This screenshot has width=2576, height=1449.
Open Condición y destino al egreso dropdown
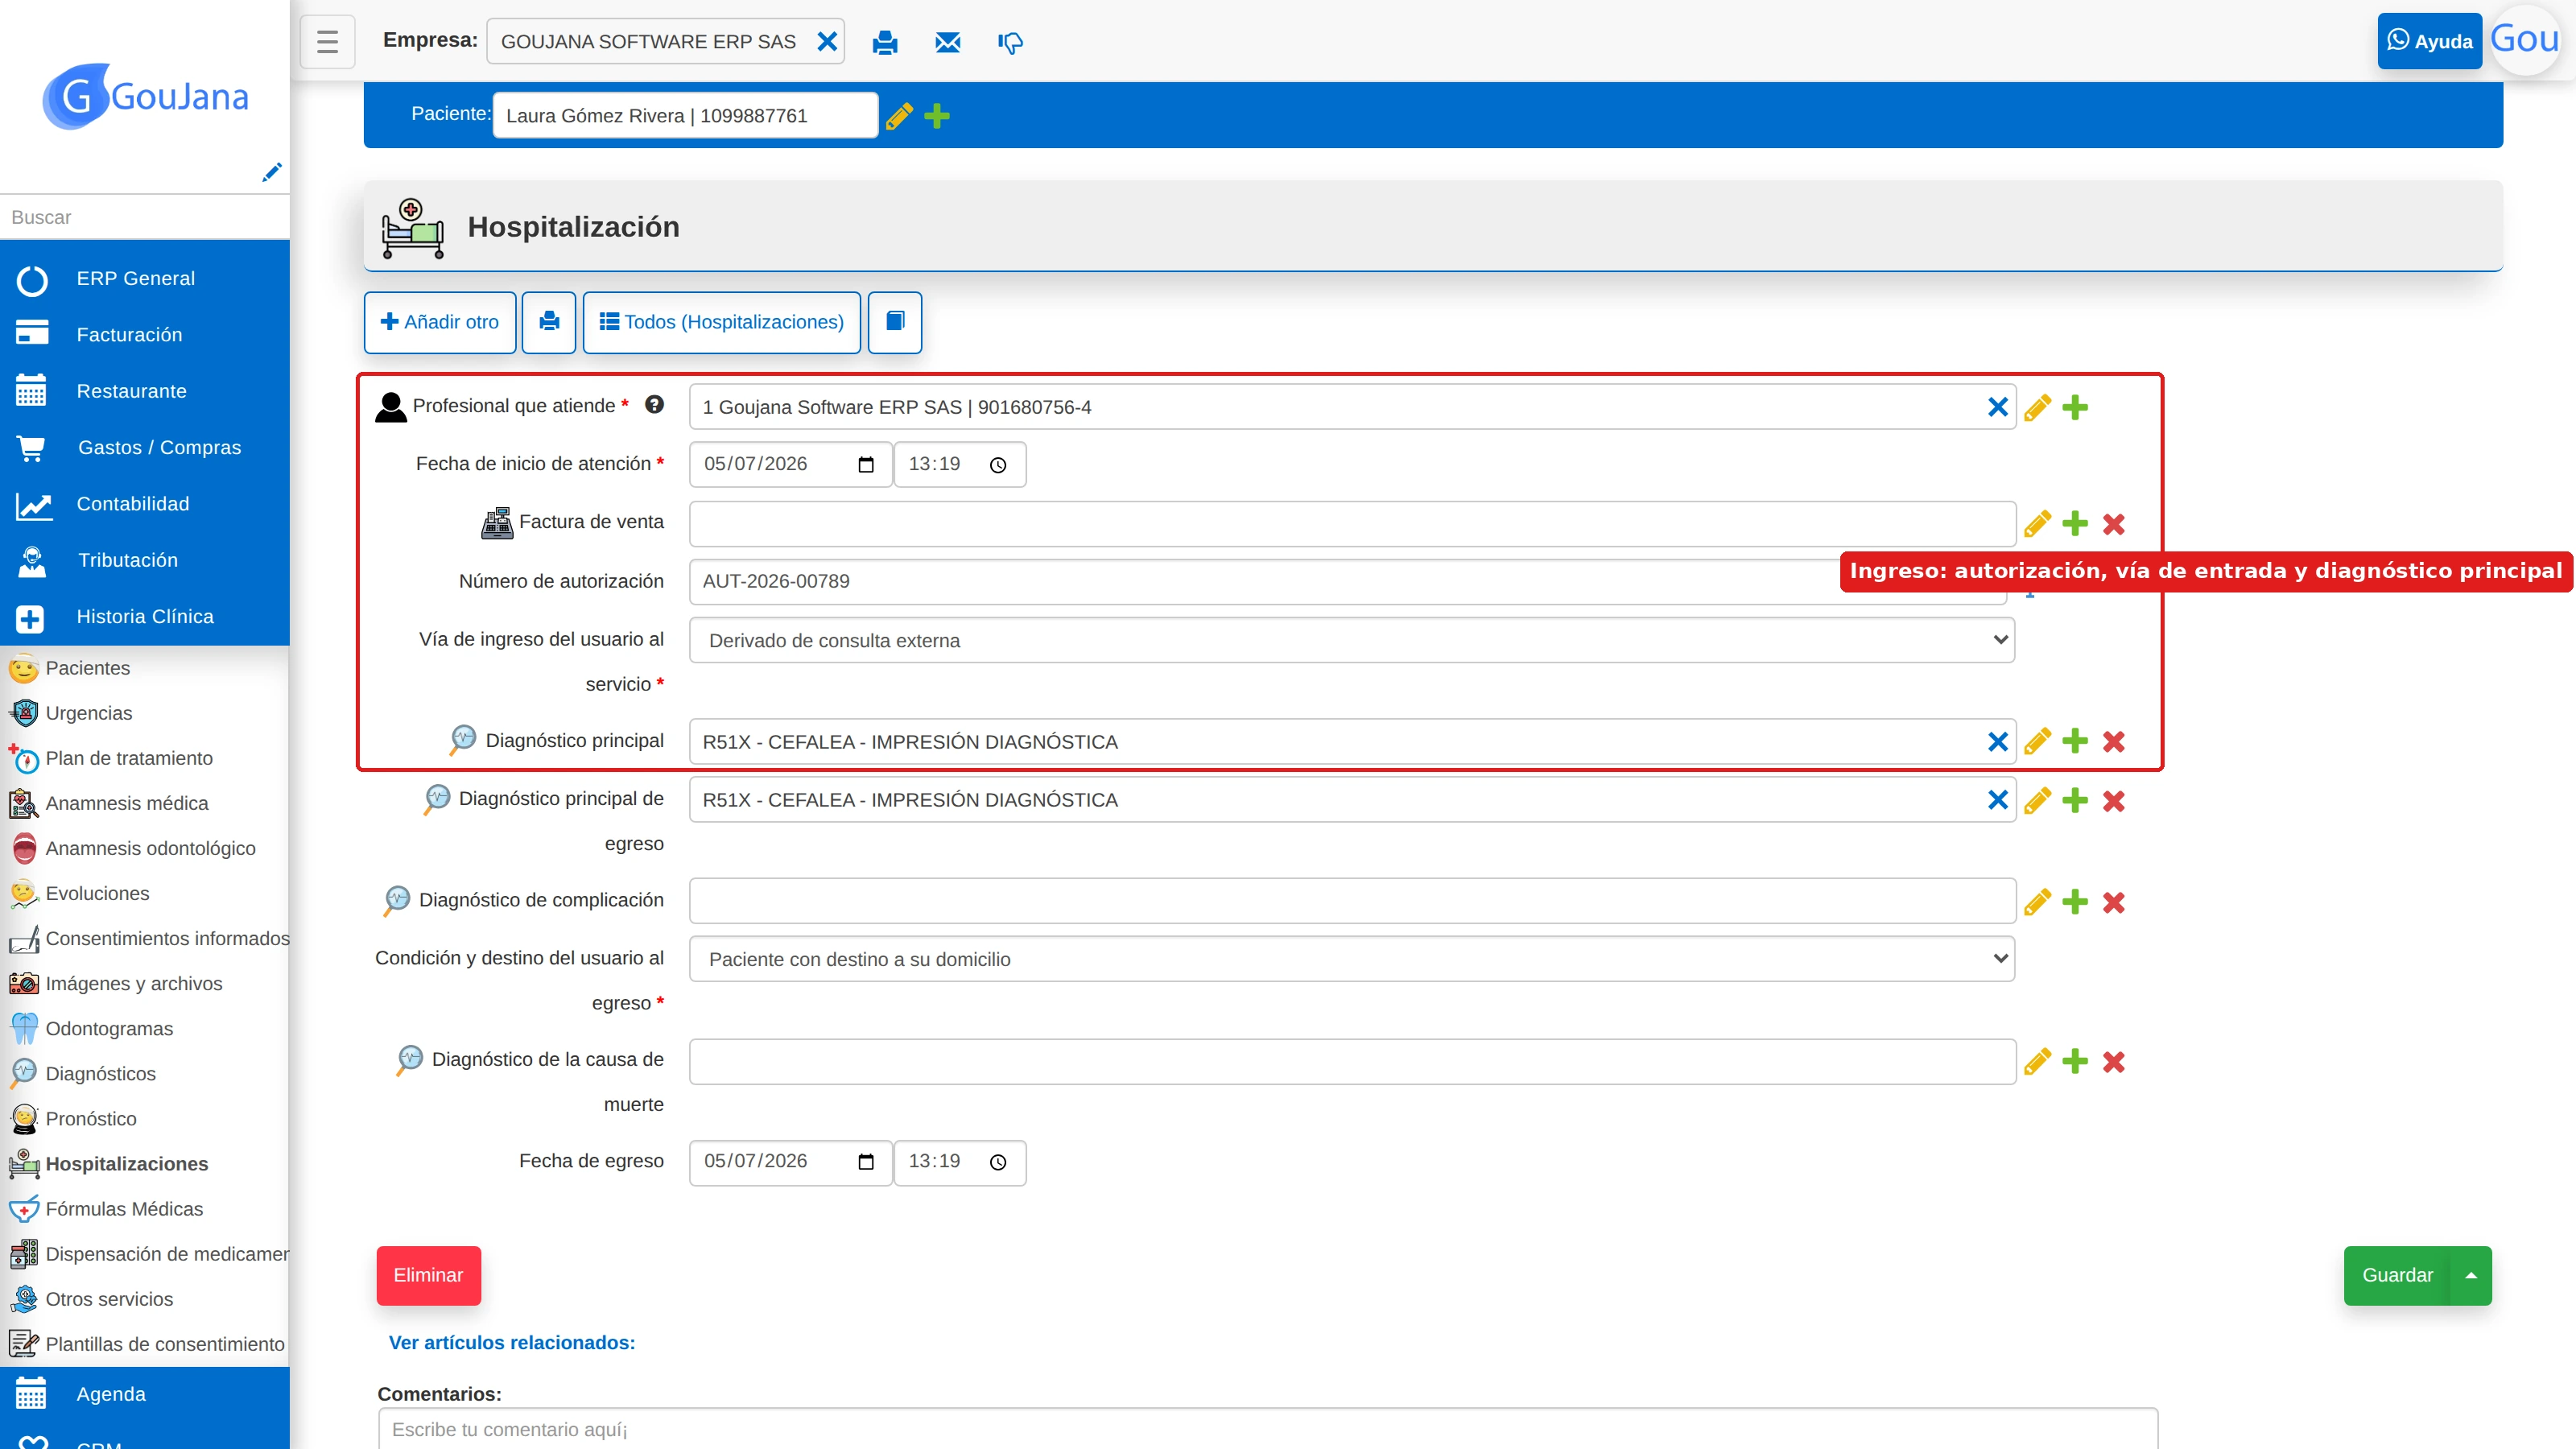[x=1352, y=959]
